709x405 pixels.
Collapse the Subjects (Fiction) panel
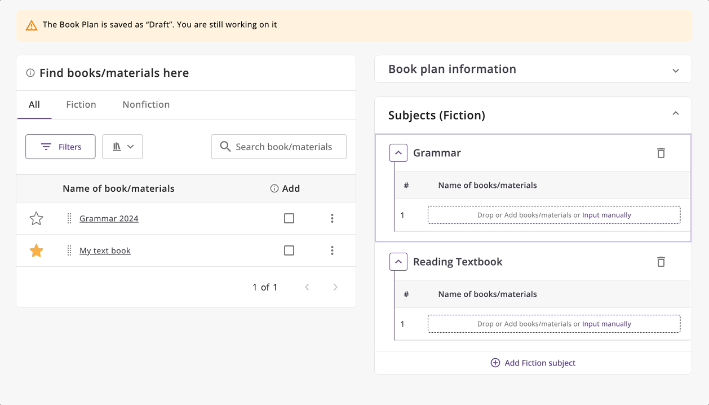[675, 114]
